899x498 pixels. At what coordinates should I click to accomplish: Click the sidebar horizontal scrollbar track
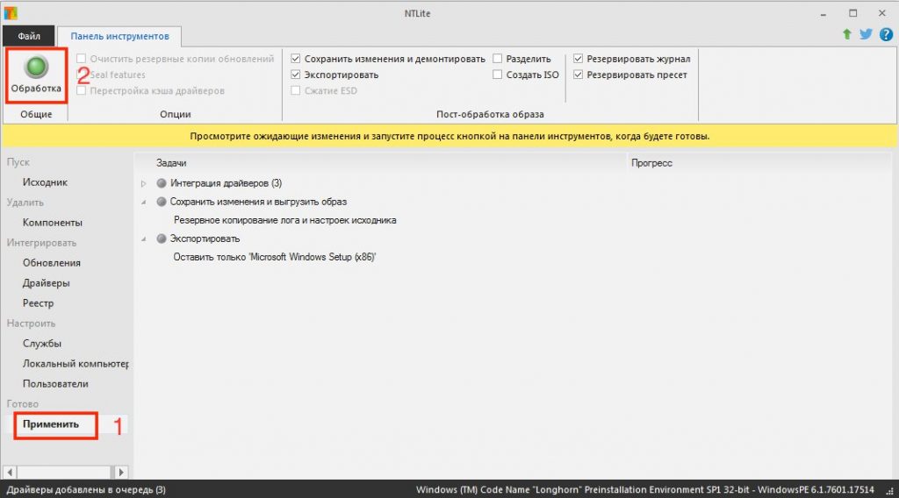pos(65,473)
